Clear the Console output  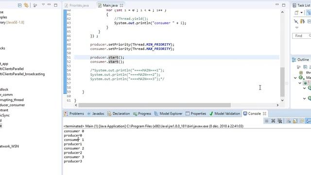(289, 121)
